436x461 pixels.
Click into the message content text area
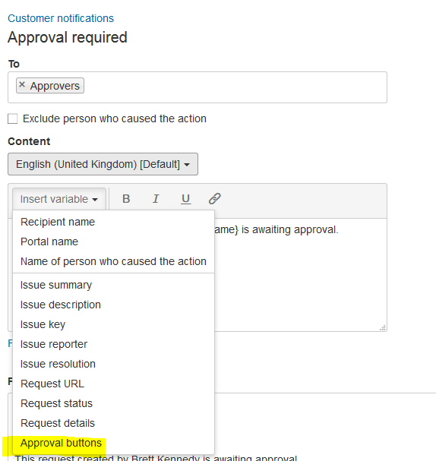point(300,275)
